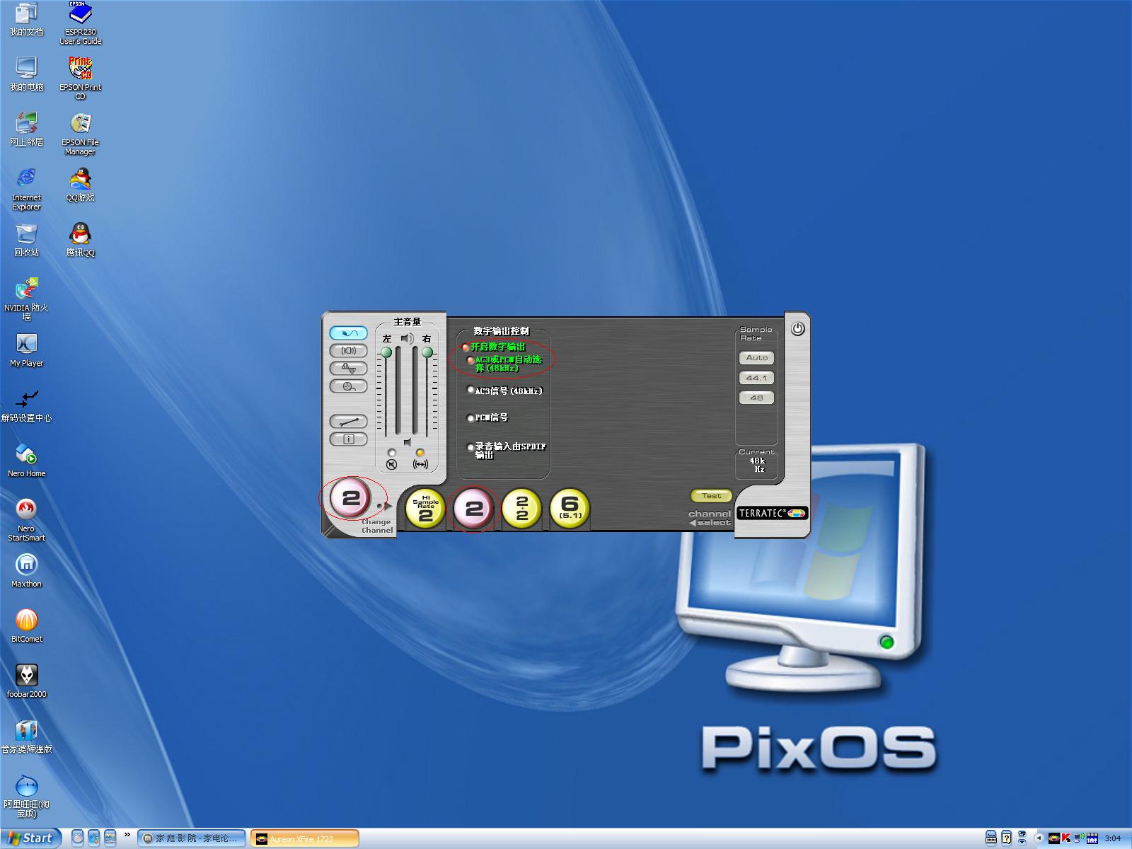This screenshot has height=849, width=1132.
Task: Set sample rate to 48
Action: point(756,398)
